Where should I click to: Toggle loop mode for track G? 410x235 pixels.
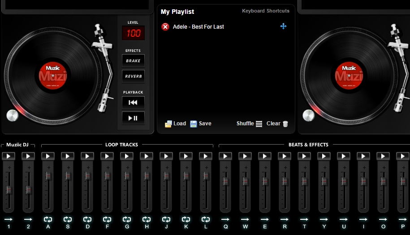(127, 219)
